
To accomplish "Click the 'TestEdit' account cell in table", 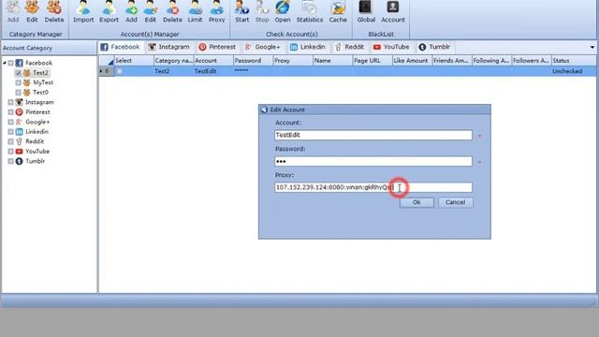I will (x=213, y=71).
